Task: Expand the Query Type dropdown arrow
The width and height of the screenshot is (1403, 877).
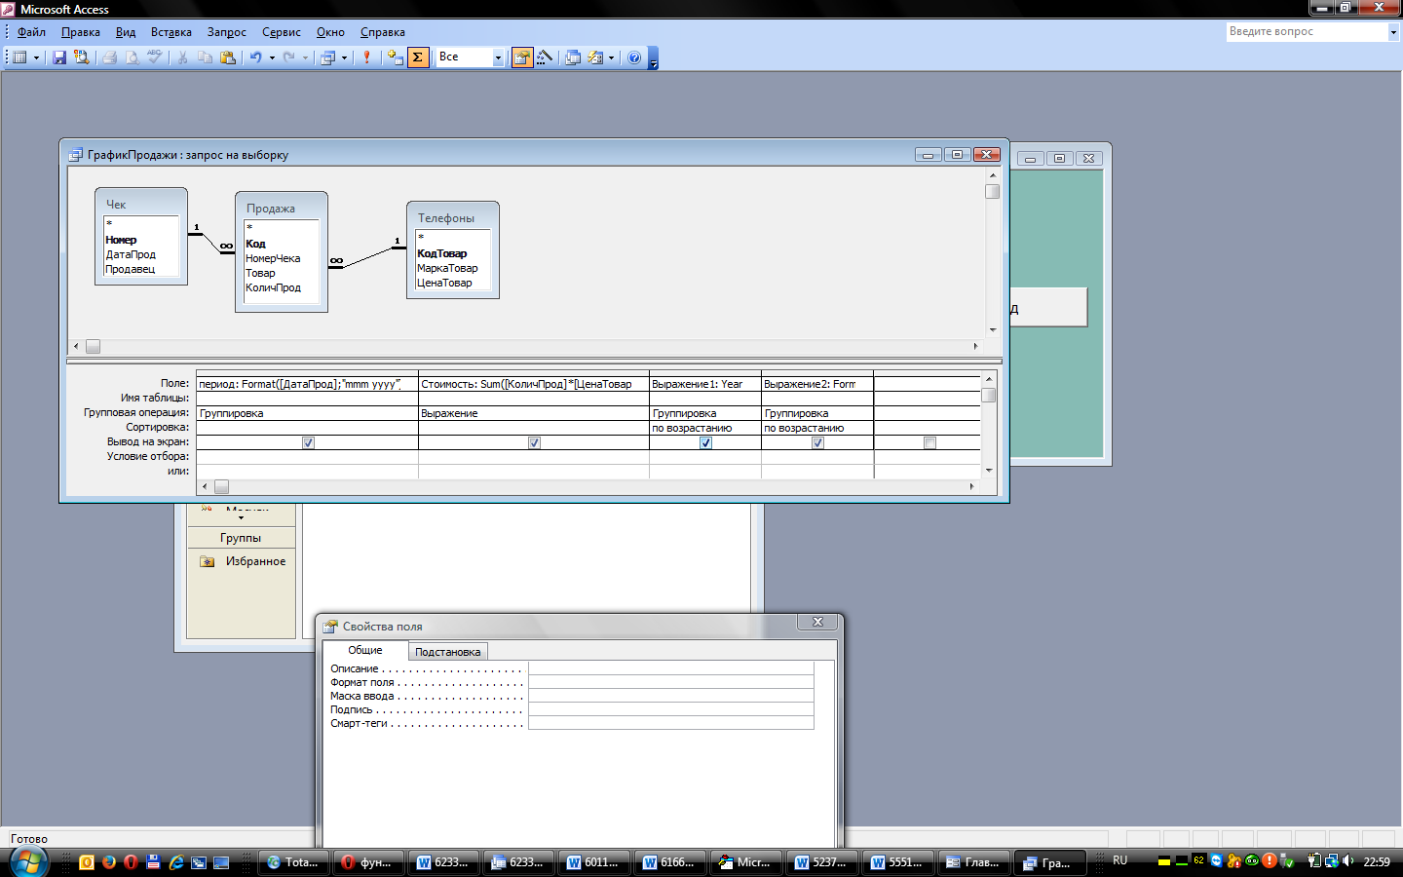Action: click(x=344, y=57)
